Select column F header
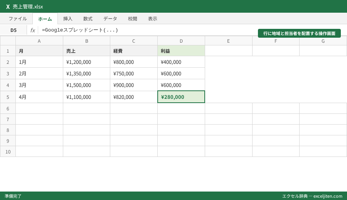The height and width of the screenshot is (200, 347). pyautogui.click(x=276, y=41)
